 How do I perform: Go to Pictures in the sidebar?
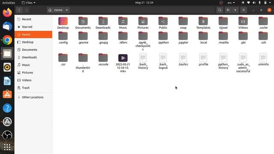coord(33,72)
